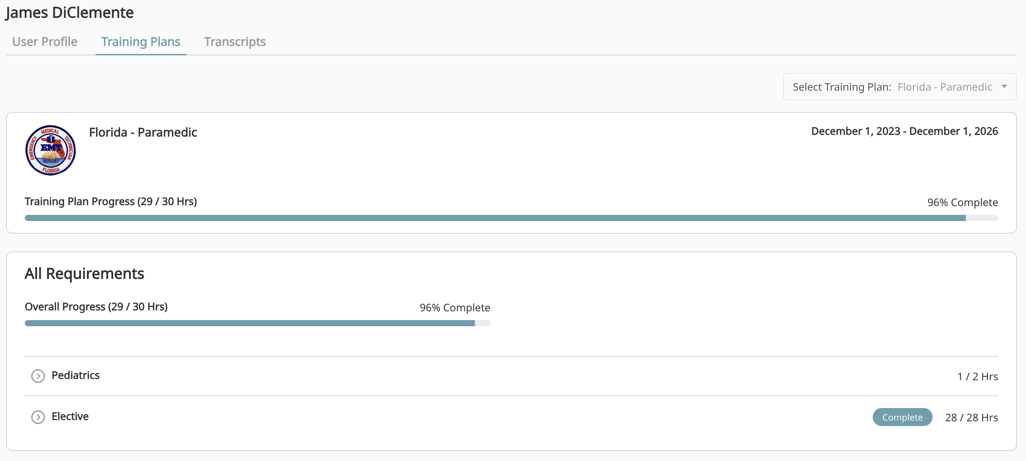Click the All Requirements section heading

pyautogui.click(x=85, y=273)
